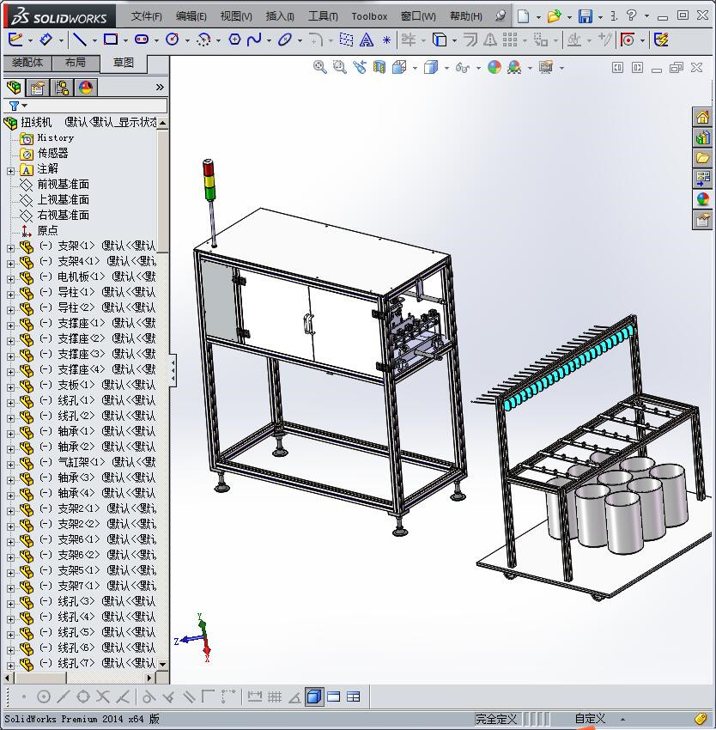716x730 pixels.
Task: Click the Section View icon
Action: (x=379, y=67)
